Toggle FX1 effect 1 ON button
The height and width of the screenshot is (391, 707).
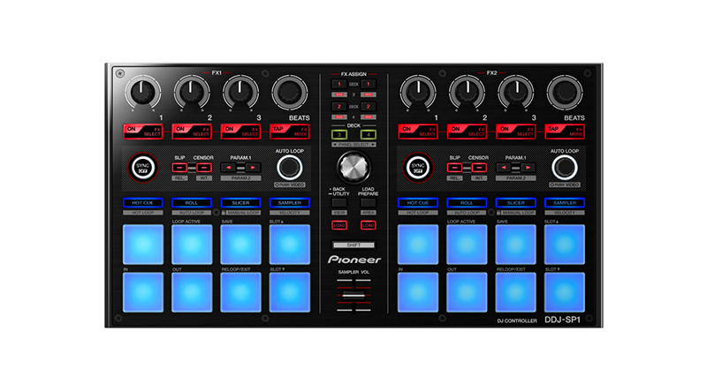(x=143, y=132)
